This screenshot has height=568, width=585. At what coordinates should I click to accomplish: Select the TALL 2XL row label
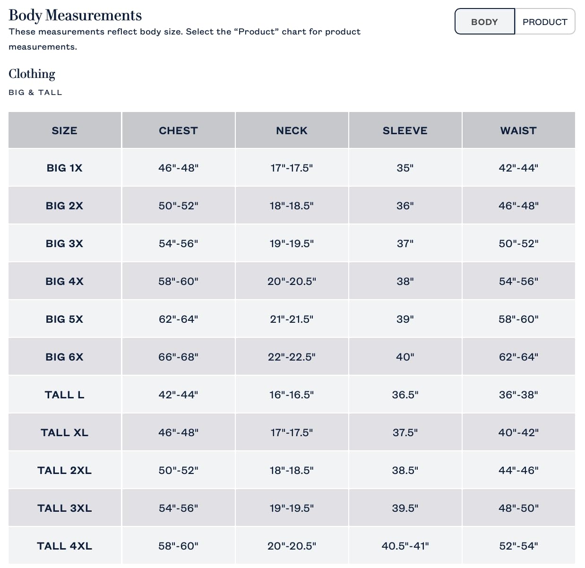pyautogui.click(x=65, y=470)
